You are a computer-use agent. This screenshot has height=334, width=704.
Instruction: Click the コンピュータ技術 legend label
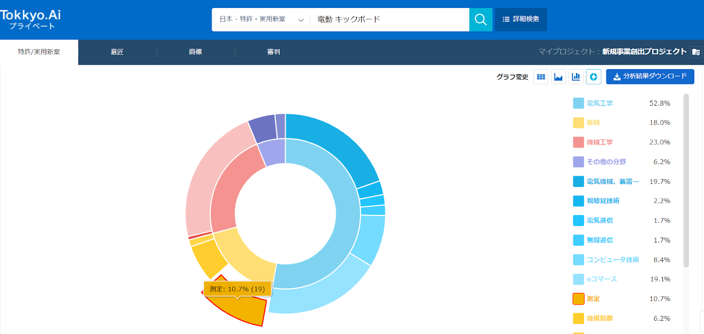[612, 260]
